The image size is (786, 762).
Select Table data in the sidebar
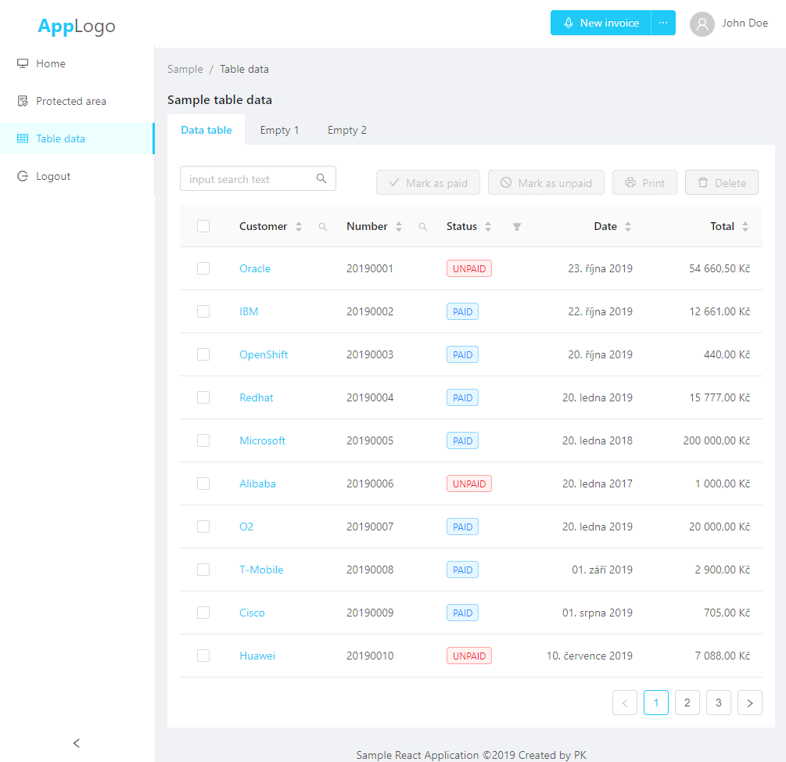[x=77, y=138]
